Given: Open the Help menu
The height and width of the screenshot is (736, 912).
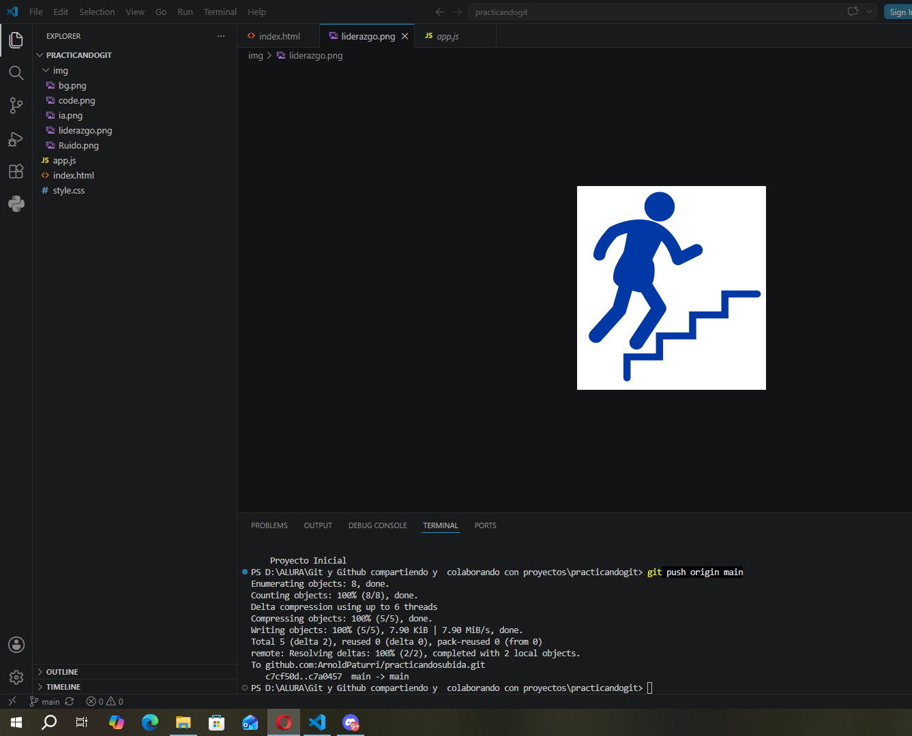Looking at the screenshot, I should 257,12.
